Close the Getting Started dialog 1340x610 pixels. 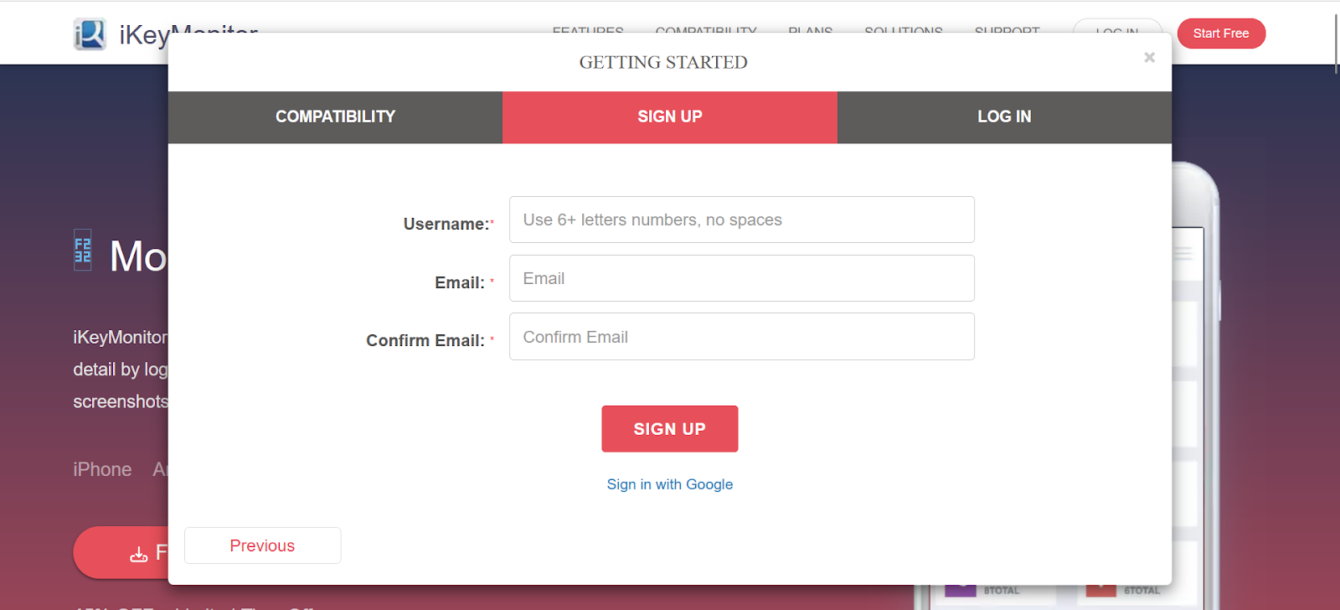[1149, 57]
